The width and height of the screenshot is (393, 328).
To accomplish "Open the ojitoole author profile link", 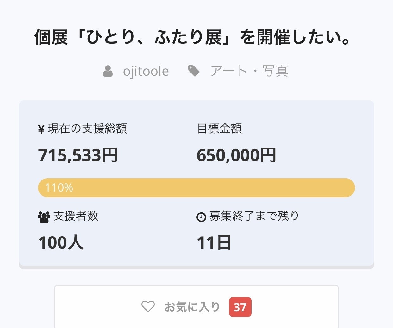I will click(x=146, y=71).
